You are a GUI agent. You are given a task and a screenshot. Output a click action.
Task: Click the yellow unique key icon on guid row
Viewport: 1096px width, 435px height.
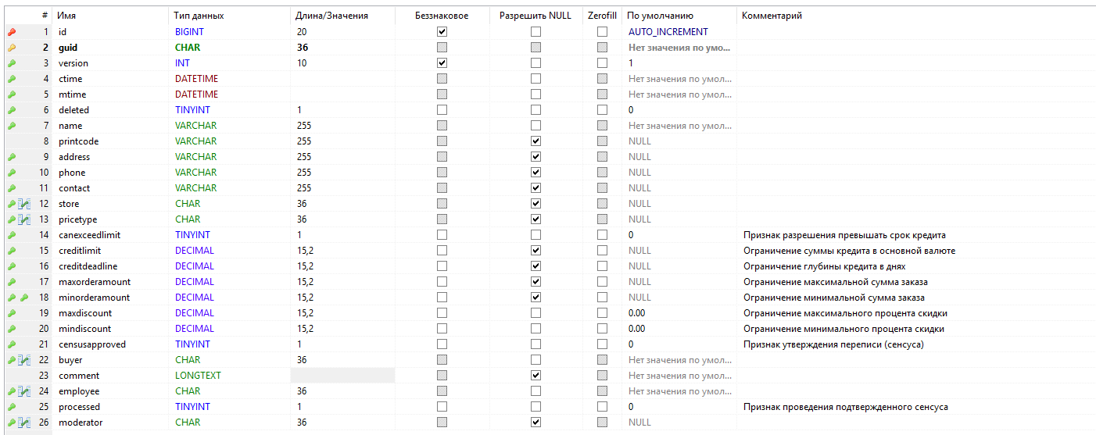coord(12,48)
